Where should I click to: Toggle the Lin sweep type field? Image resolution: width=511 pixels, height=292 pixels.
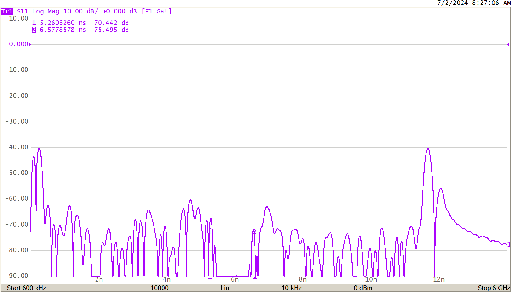coord(225,288)
